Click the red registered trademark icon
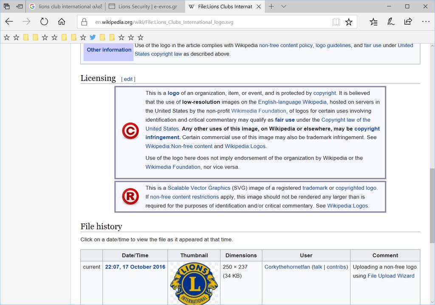 click(130, 196)
